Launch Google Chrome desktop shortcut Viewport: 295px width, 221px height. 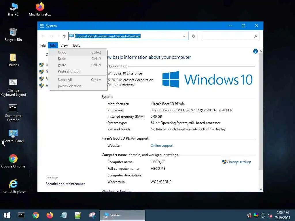pyautogui.click(x=13, y=161)
